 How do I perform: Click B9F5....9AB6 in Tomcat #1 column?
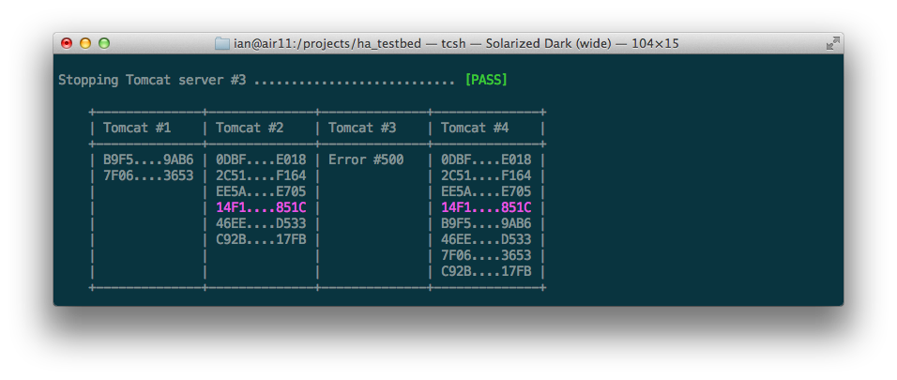(x=148, y=160)
